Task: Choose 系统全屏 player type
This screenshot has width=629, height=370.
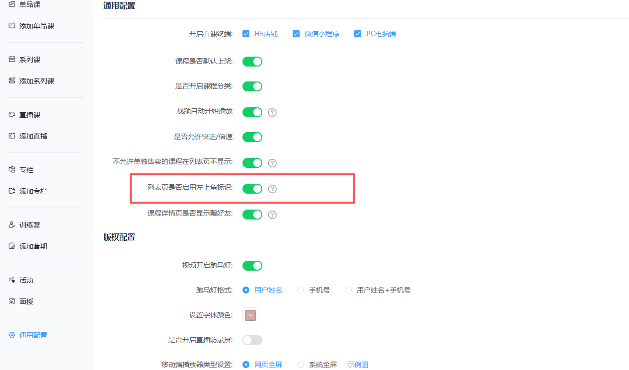Action: 300,364
